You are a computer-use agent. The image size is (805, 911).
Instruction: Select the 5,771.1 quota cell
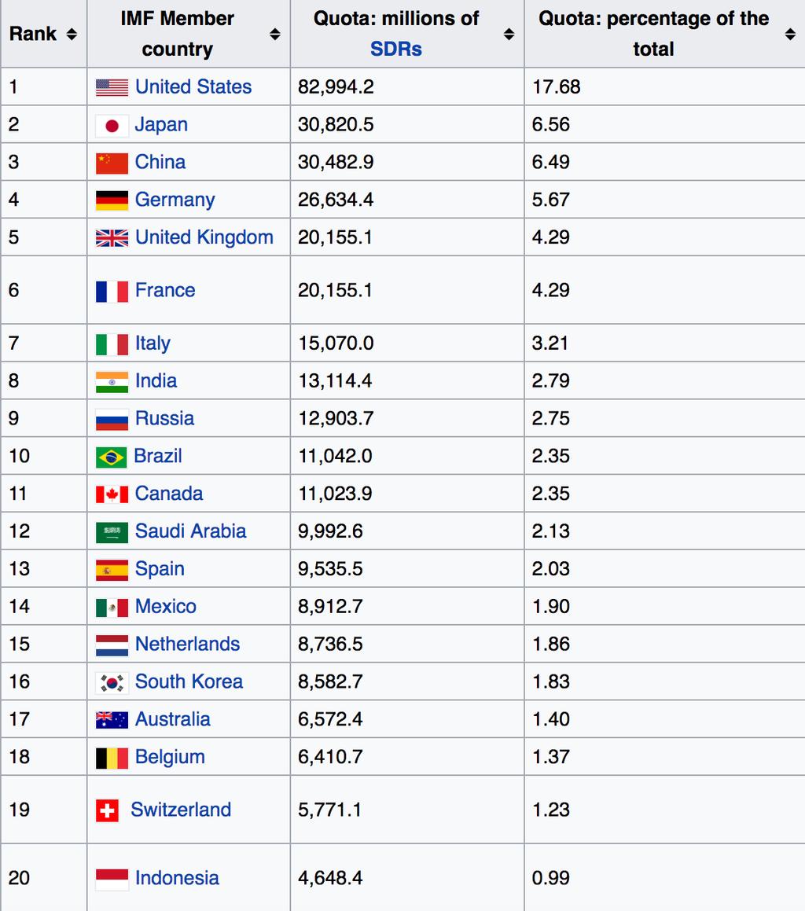[x=407, y=810]
